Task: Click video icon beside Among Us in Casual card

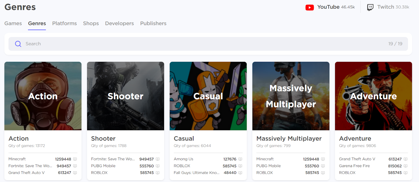Action: [x=240, y=159]
